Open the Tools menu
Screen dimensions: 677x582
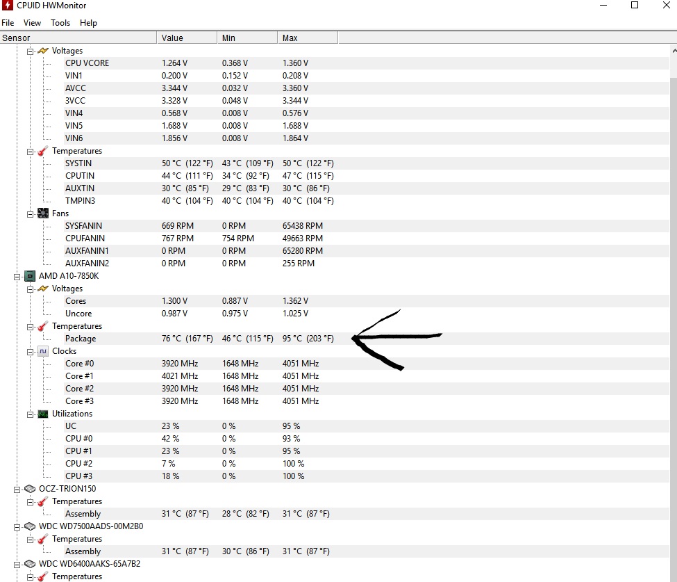click(60, 23)
